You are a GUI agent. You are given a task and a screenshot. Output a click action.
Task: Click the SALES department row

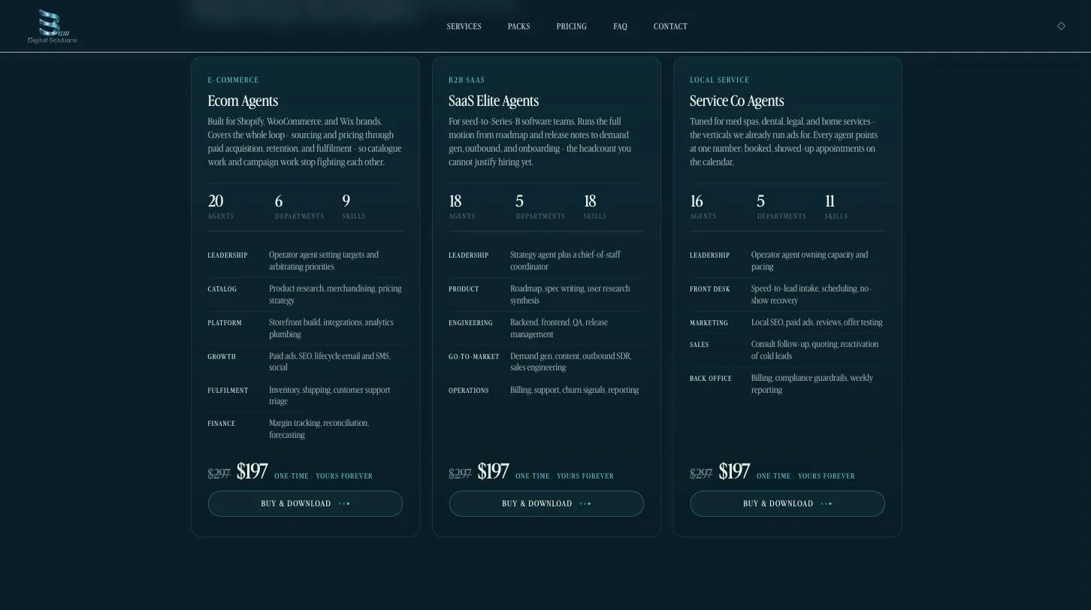point(787,350)
